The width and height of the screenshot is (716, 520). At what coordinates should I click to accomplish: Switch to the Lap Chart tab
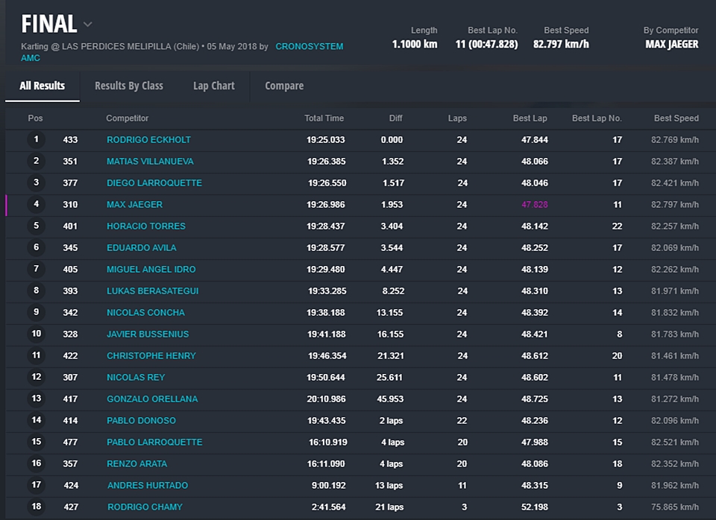click(213, 86)
